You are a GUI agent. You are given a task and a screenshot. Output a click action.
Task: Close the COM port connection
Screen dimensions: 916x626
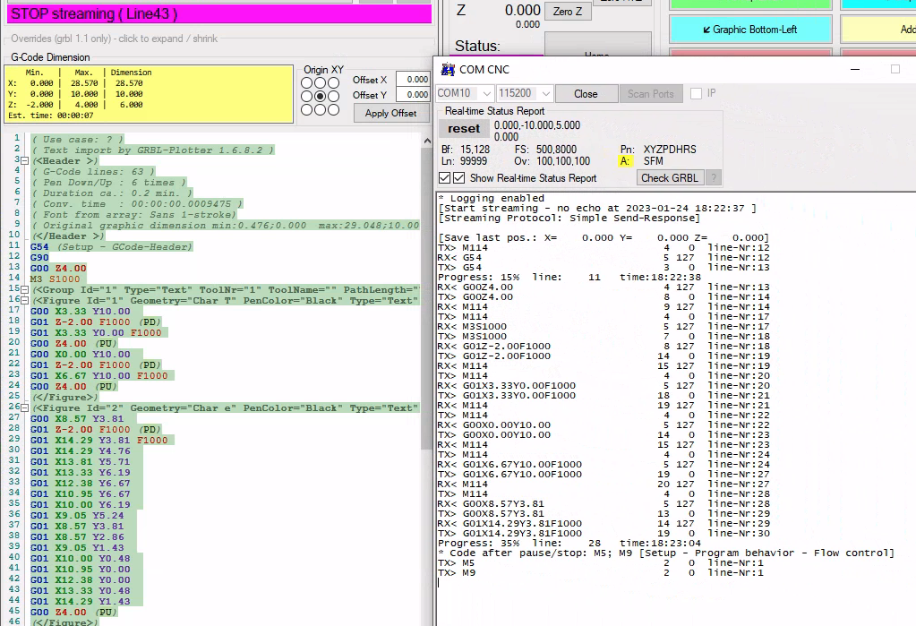[586, 93]
